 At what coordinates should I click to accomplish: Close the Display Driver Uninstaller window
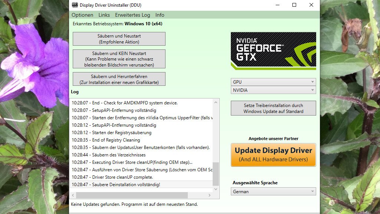coord(311,5)
